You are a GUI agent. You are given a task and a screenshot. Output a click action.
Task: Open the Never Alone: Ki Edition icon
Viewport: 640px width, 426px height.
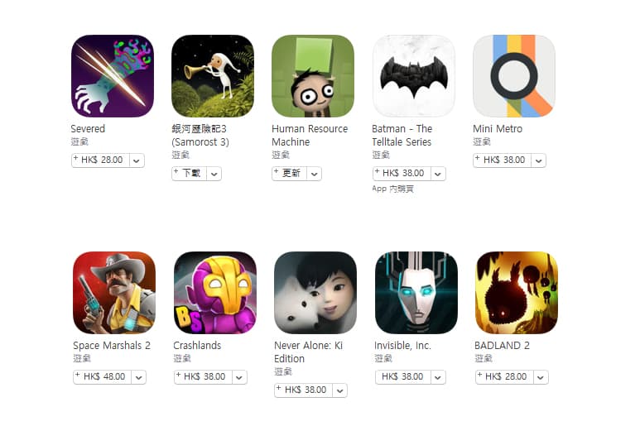[x=315, y=293]
